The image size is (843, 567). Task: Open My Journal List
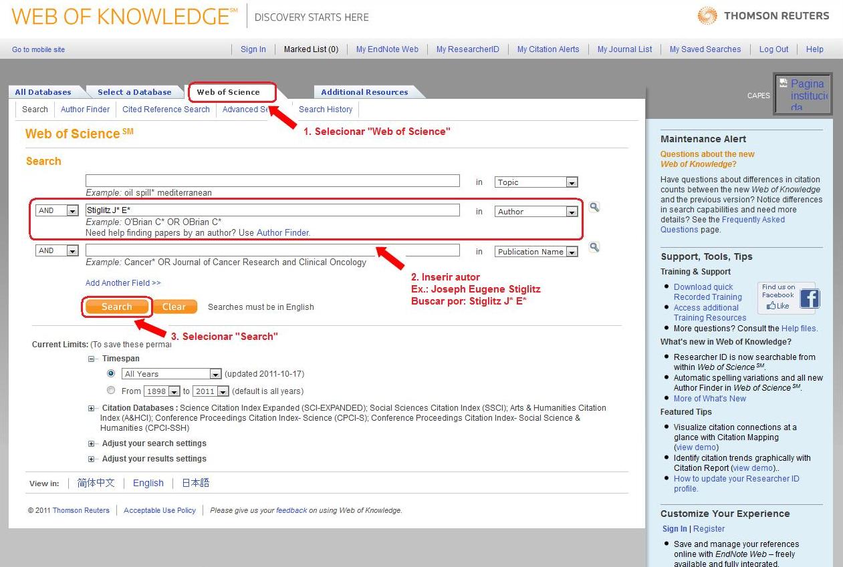[625, 49]
